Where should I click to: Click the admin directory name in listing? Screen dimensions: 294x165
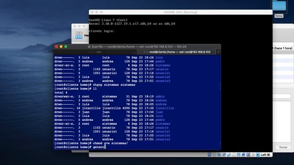(160, 97)
